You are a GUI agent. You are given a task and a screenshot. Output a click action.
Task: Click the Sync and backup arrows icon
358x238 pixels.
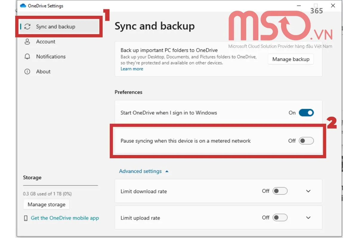pyautogui.click(x=27, y=27)
